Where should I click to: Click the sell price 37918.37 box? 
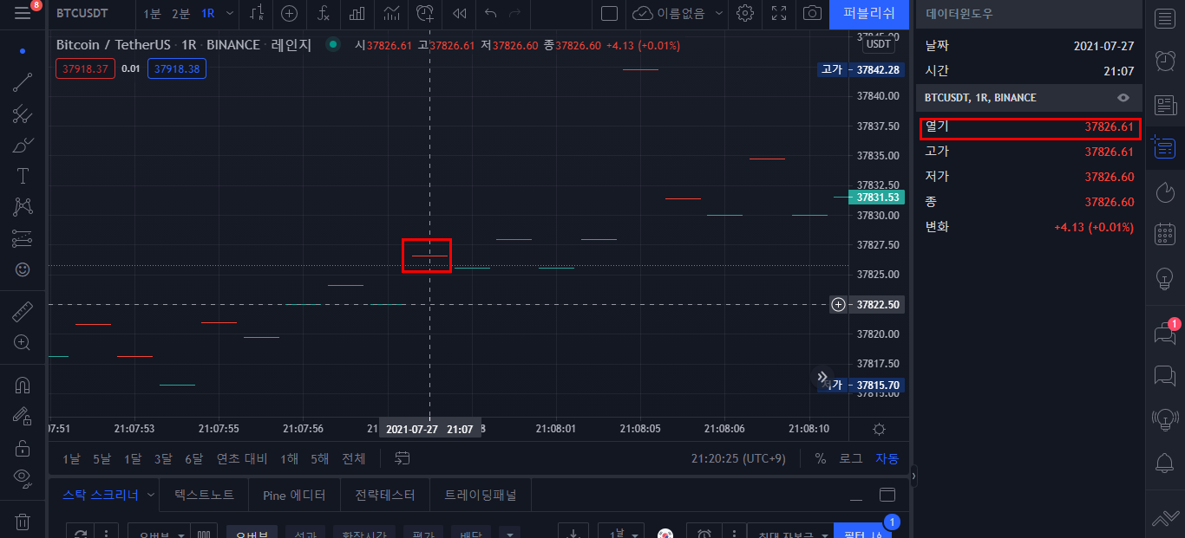[x=86, y=68]
